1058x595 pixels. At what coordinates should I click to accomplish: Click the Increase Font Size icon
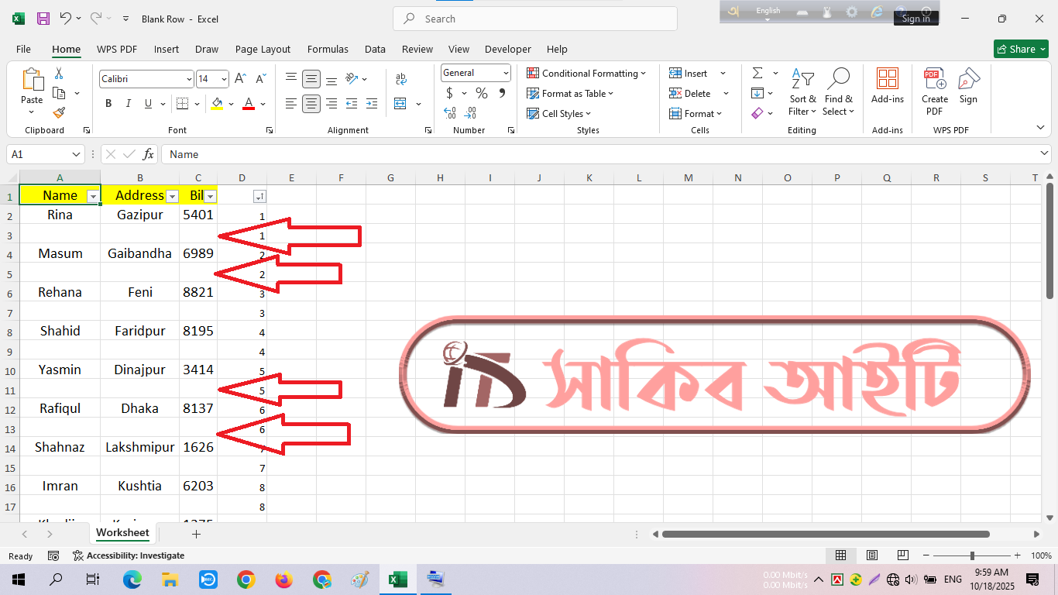241,79
